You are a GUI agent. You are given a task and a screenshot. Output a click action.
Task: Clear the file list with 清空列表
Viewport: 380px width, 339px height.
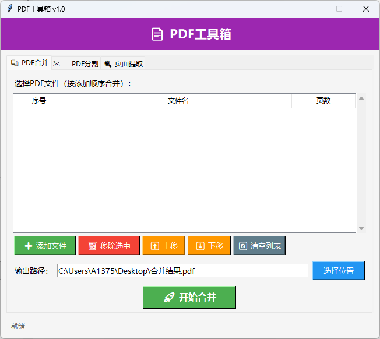tap(259, 246)
